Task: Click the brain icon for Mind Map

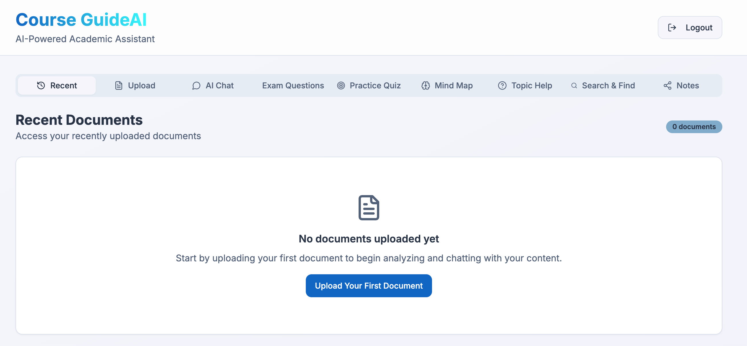Action: (425, 85)
